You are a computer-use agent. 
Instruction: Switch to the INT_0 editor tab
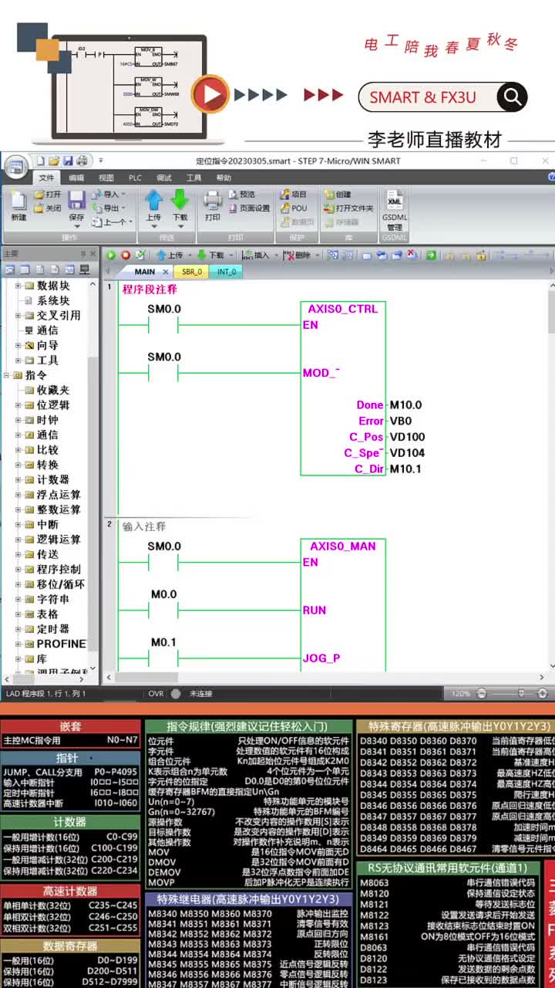pos(227,272)
